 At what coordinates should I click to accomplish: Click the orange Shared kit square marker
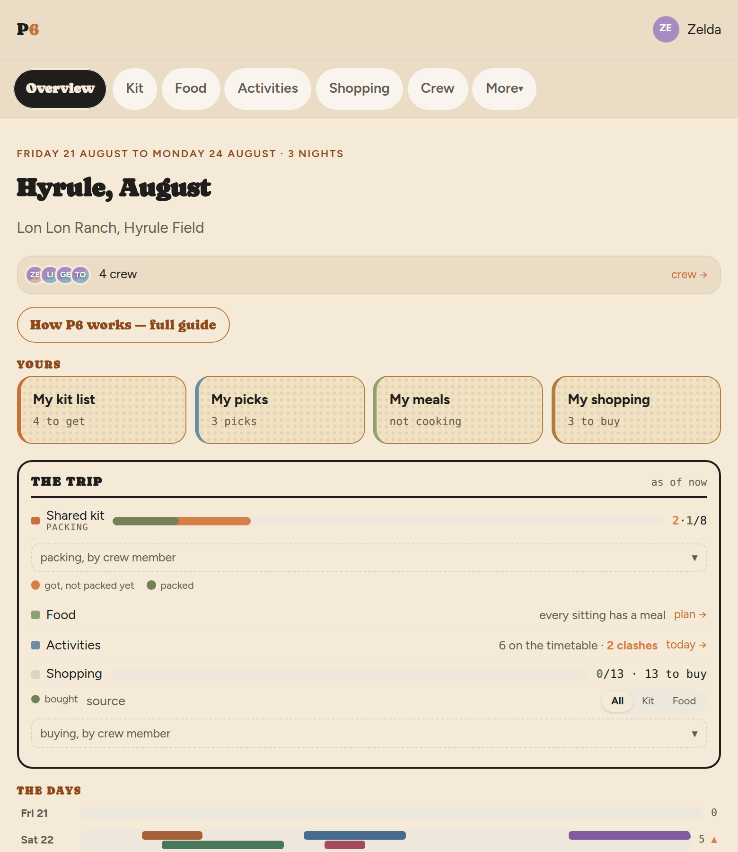click(x=35, y=521)
